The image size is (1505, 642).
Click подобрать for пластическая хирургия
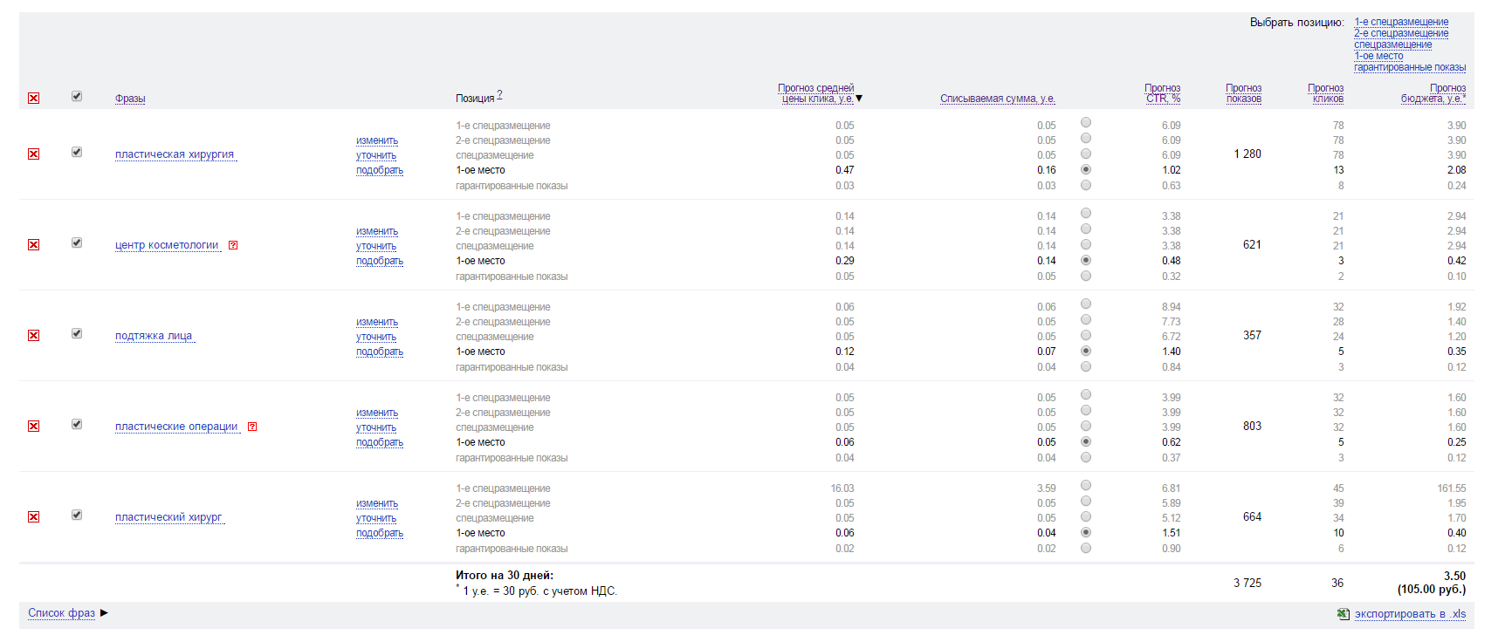pyautogui.click(x=380, y=170)
